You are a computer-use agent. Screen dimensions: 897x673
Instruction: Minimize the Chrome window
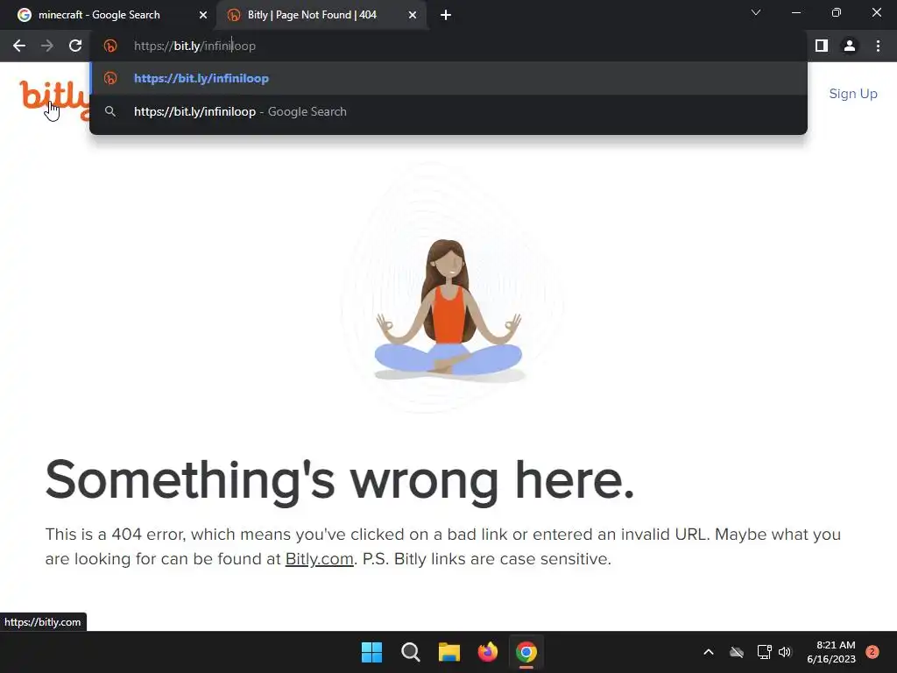click(x=795, y=12)
